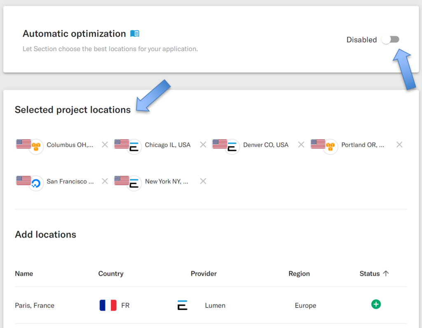Remove Portland OR location
Screen dimensions: 422x328
(399, 145)
